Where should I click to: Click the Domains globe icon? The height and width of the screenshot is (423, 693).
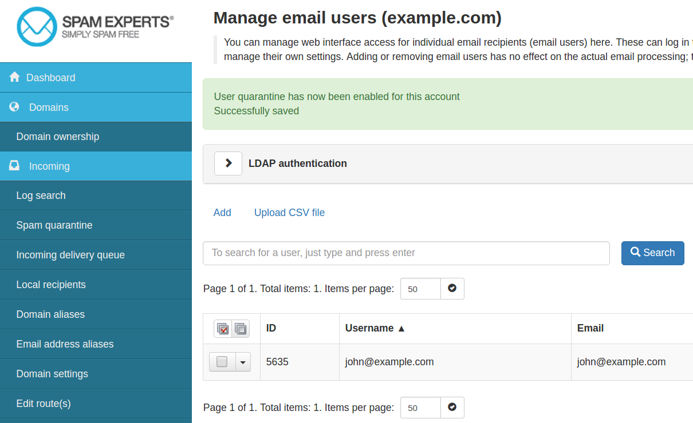click(15, 107)
